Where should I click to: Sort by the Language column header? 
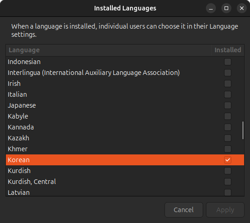109,50
